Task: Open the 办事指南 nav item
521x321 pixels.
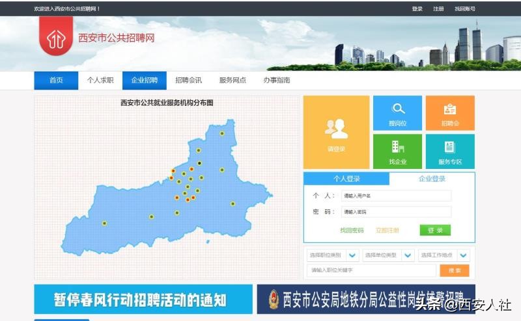Action: click(x=277, y=81)
